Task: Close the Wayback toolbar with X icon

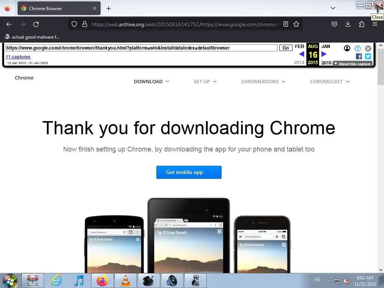Action: point(368,48)
